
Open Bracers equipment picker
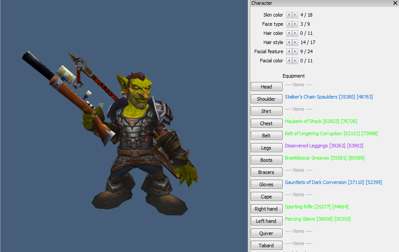pos(266,172)
